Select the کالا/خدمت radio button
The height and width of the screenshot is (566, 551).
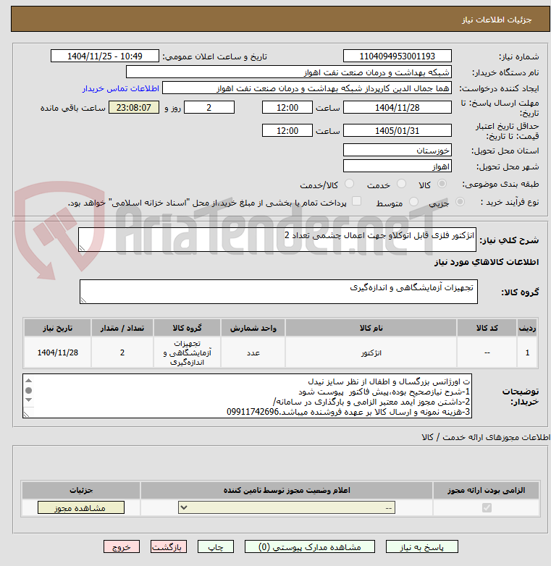(349, 184)
